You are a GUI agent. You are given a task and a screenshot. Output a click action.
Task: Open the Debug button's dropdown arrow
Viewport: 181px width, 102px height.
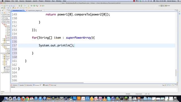click(x=33, y=6)
